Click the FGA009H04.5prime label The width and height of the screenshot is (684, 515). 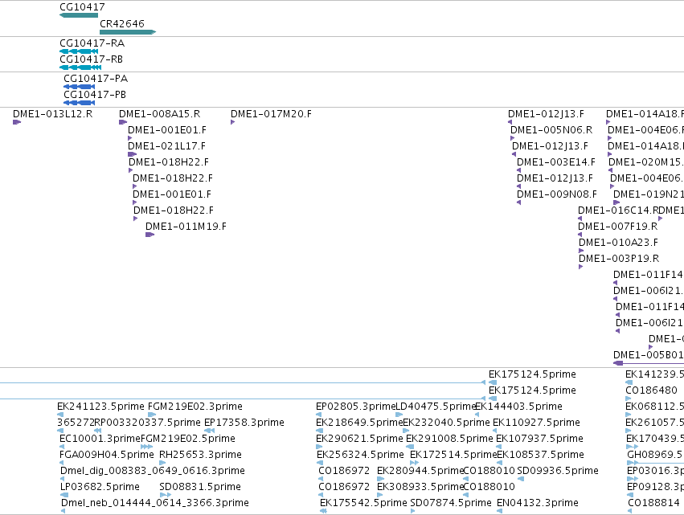(x=107, y=455)
